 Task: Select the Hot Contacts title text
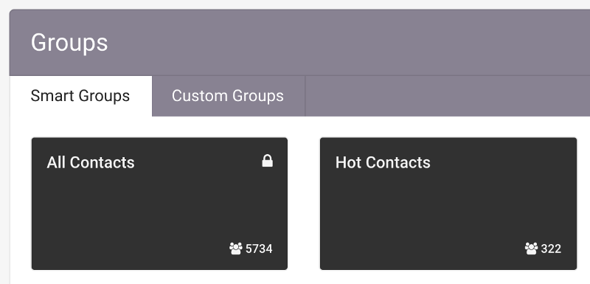tap(383, 162)
